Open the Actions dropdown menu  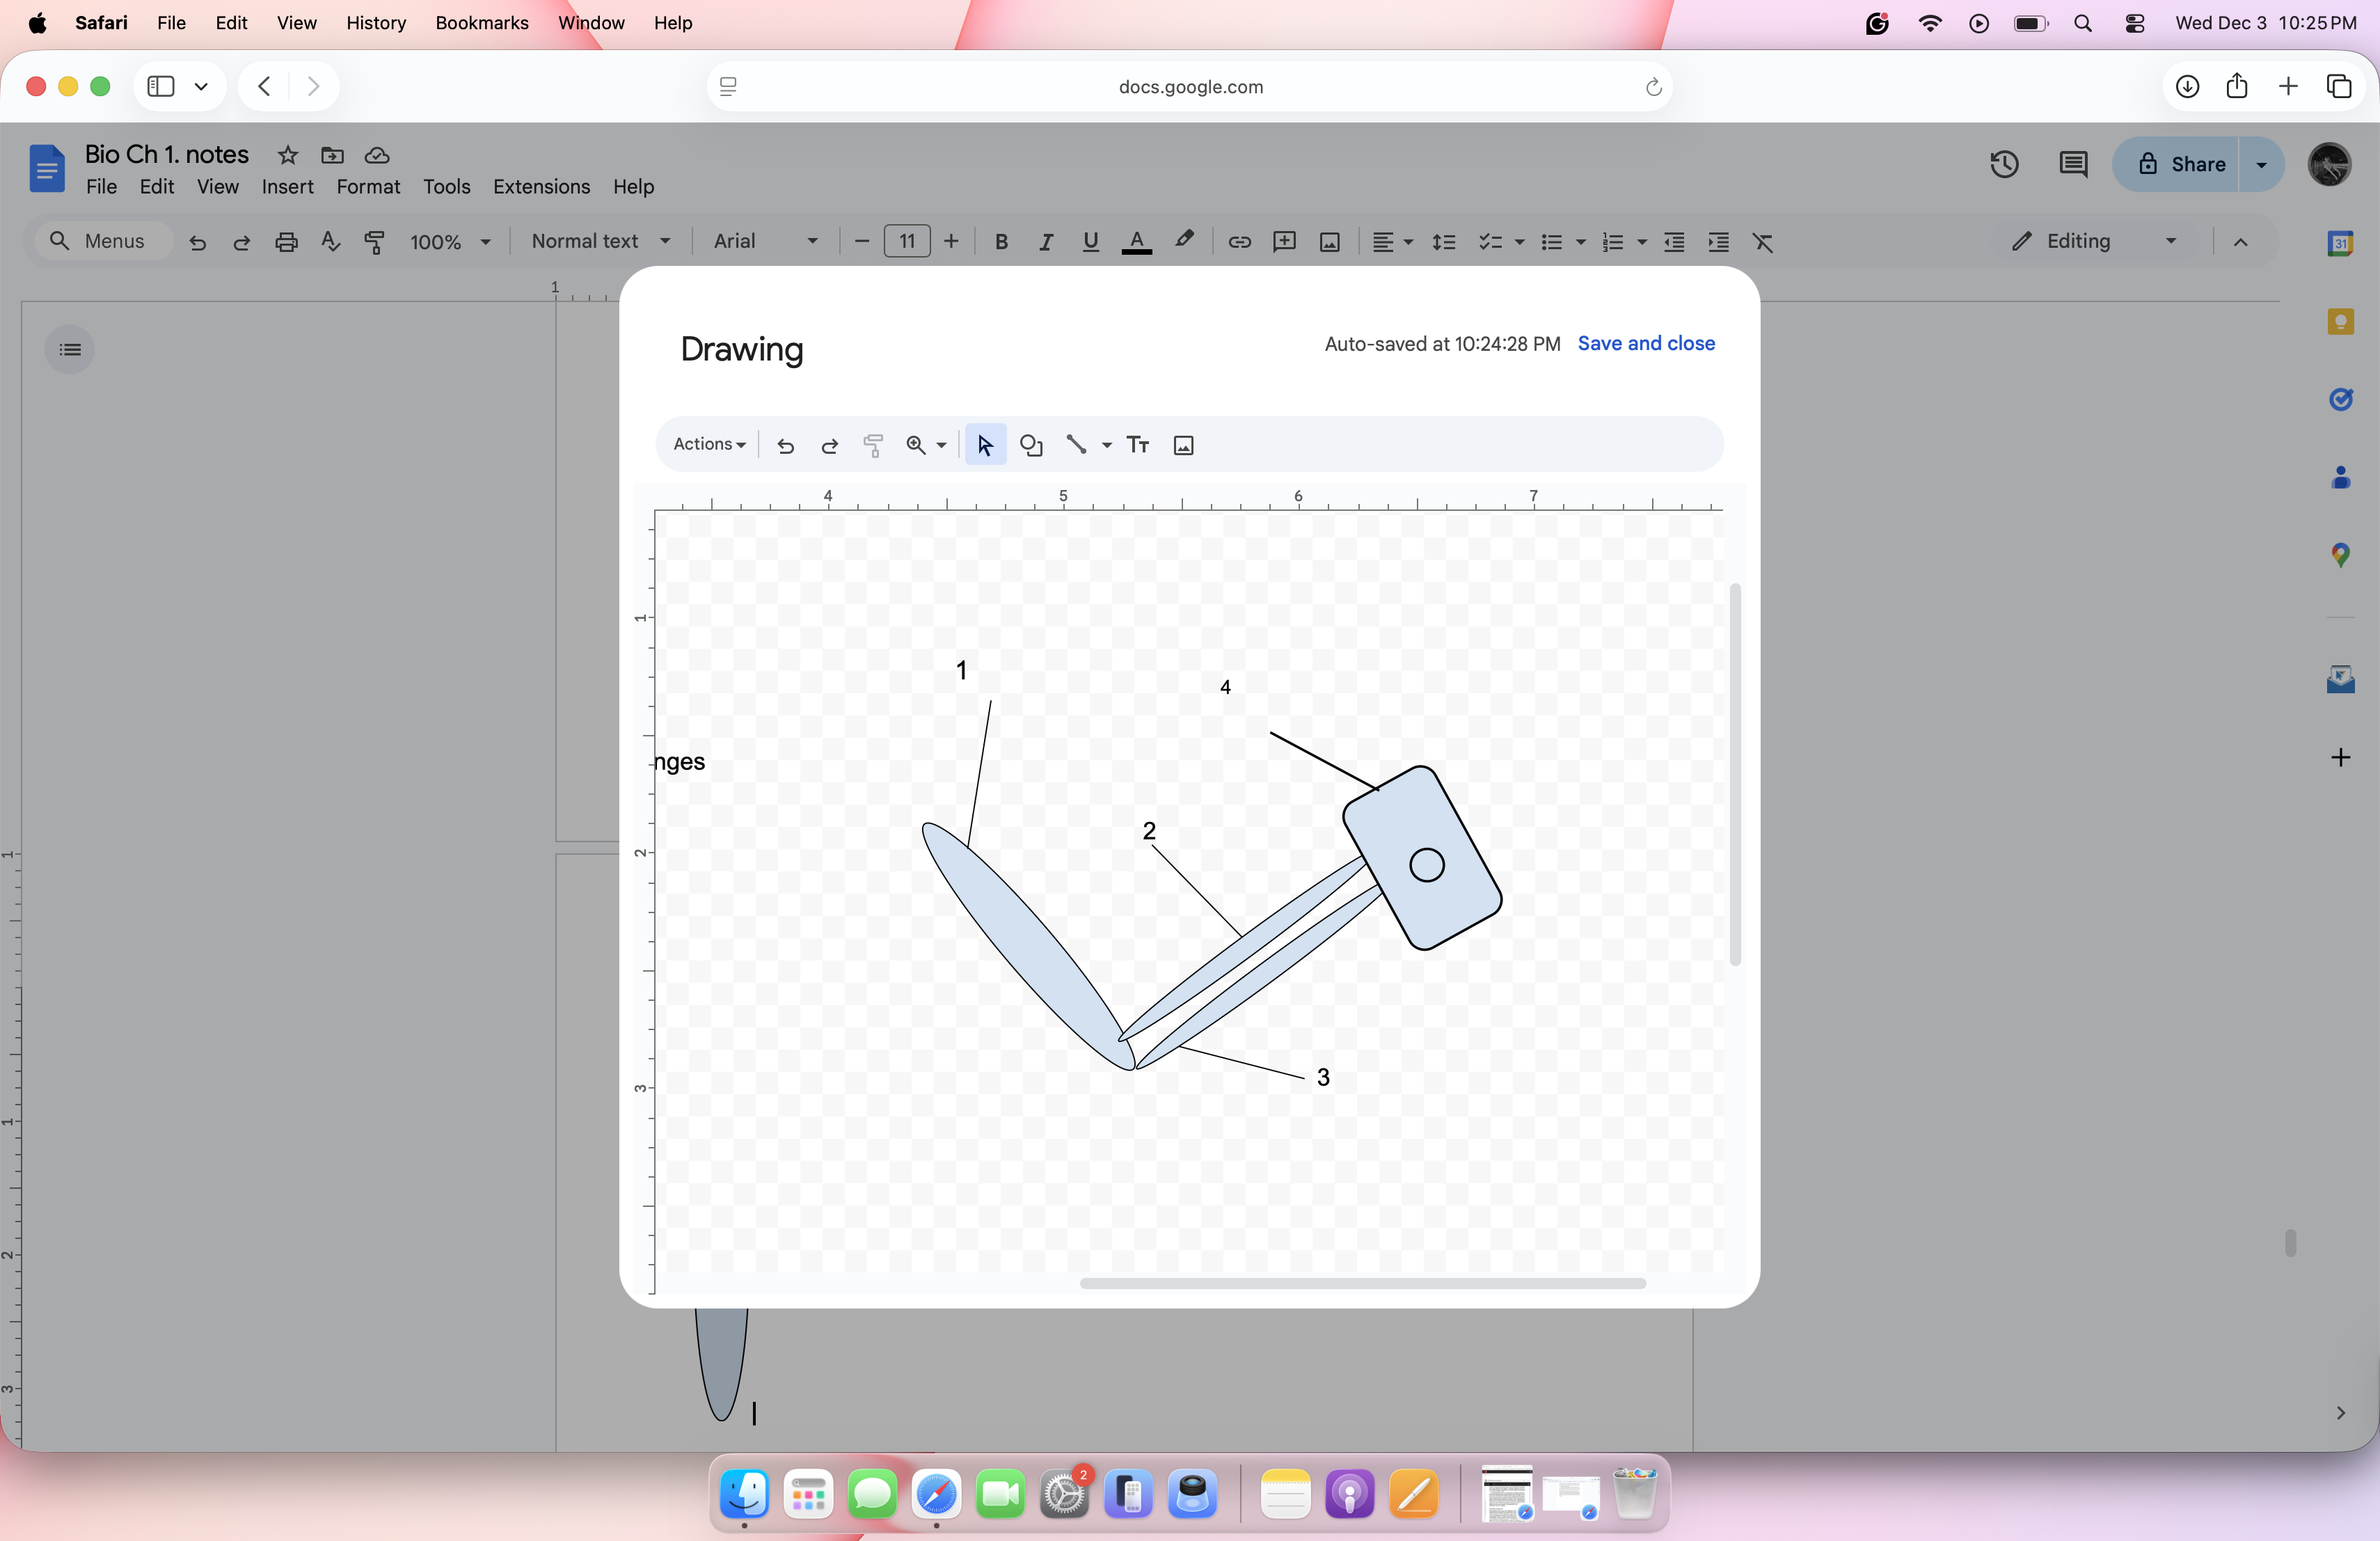point(709,444)
